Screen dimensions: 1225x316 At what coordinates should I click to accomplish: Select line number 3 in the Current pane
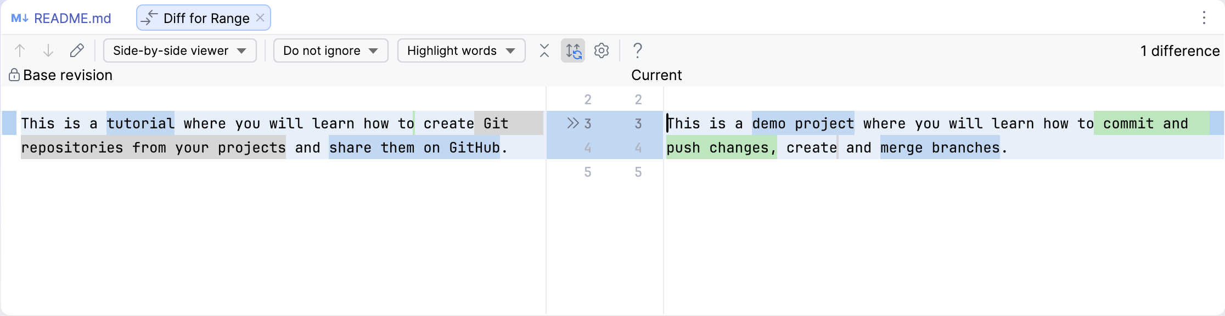click(638, 123)
